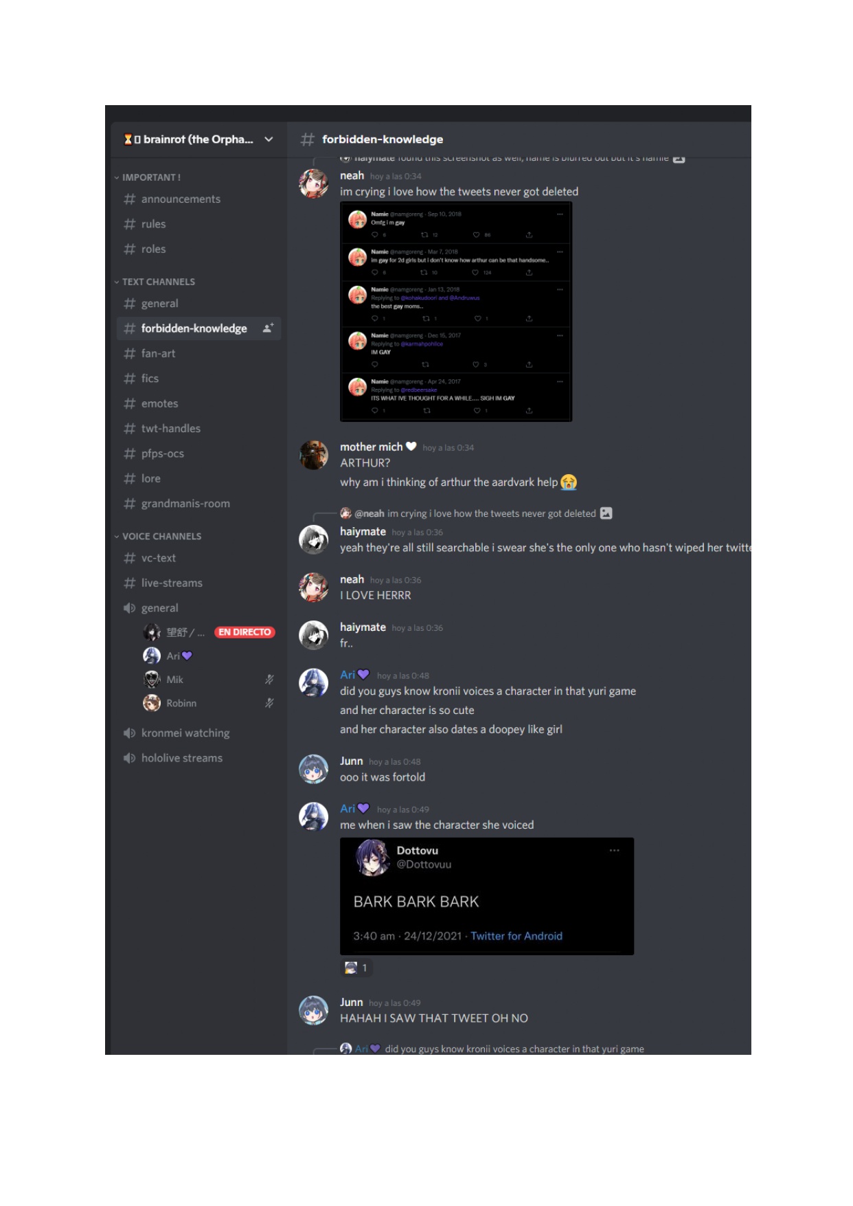Click the create invite icon on forbidden-knowledge

click(268, 328)
